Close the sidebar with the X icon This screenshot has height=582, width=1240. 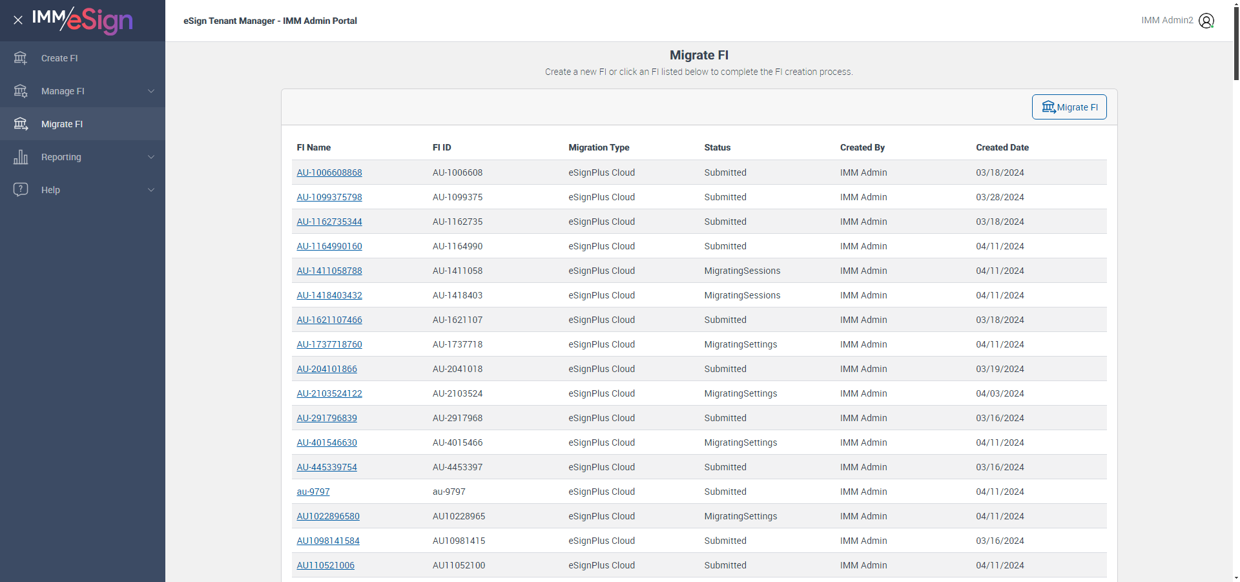pos(18,20)
